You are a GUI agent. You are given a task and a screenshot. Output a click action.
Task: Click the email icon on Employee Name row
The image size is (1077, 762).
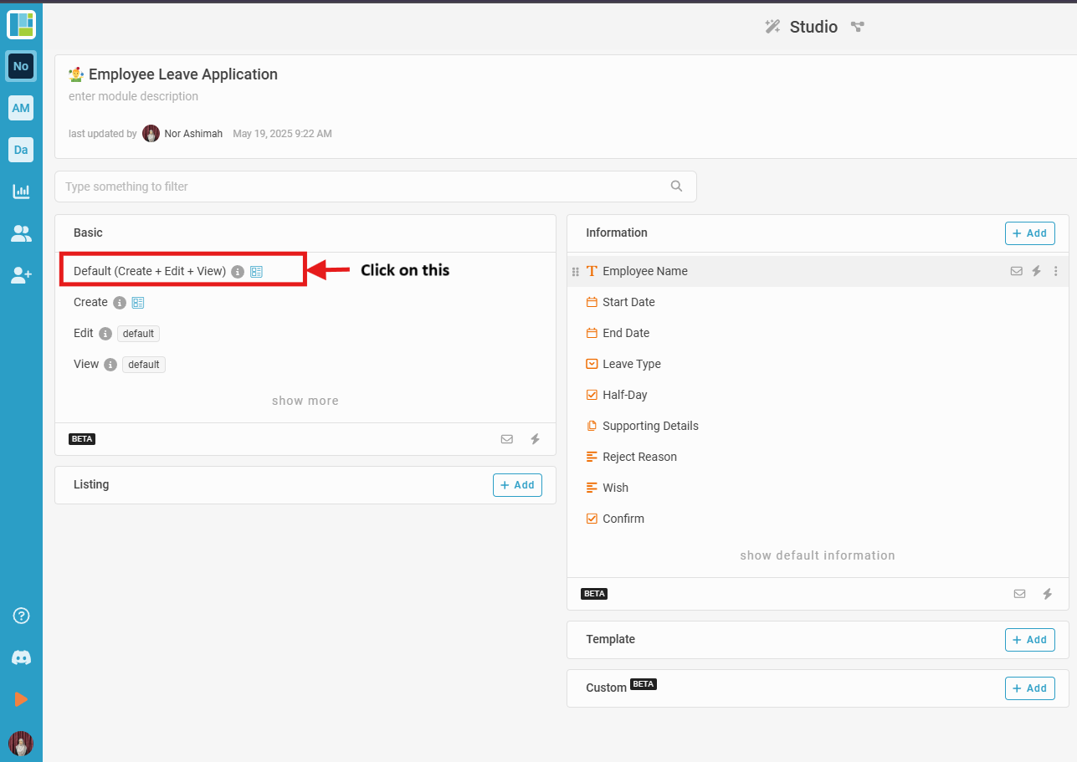pyautogui.click(x=1016, y=271)
